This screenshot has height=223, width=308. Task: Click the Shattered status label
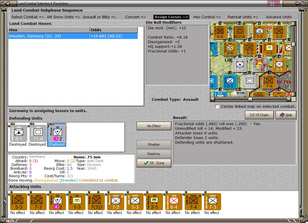56,145
